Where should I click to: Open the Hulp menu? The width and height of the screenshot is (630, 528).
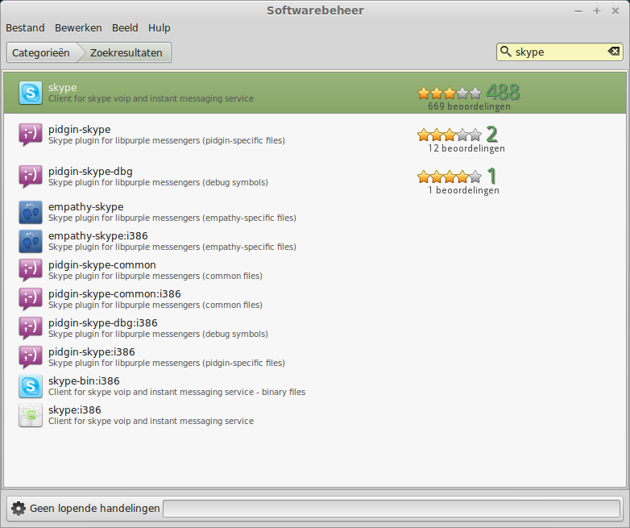coord(159,27)
